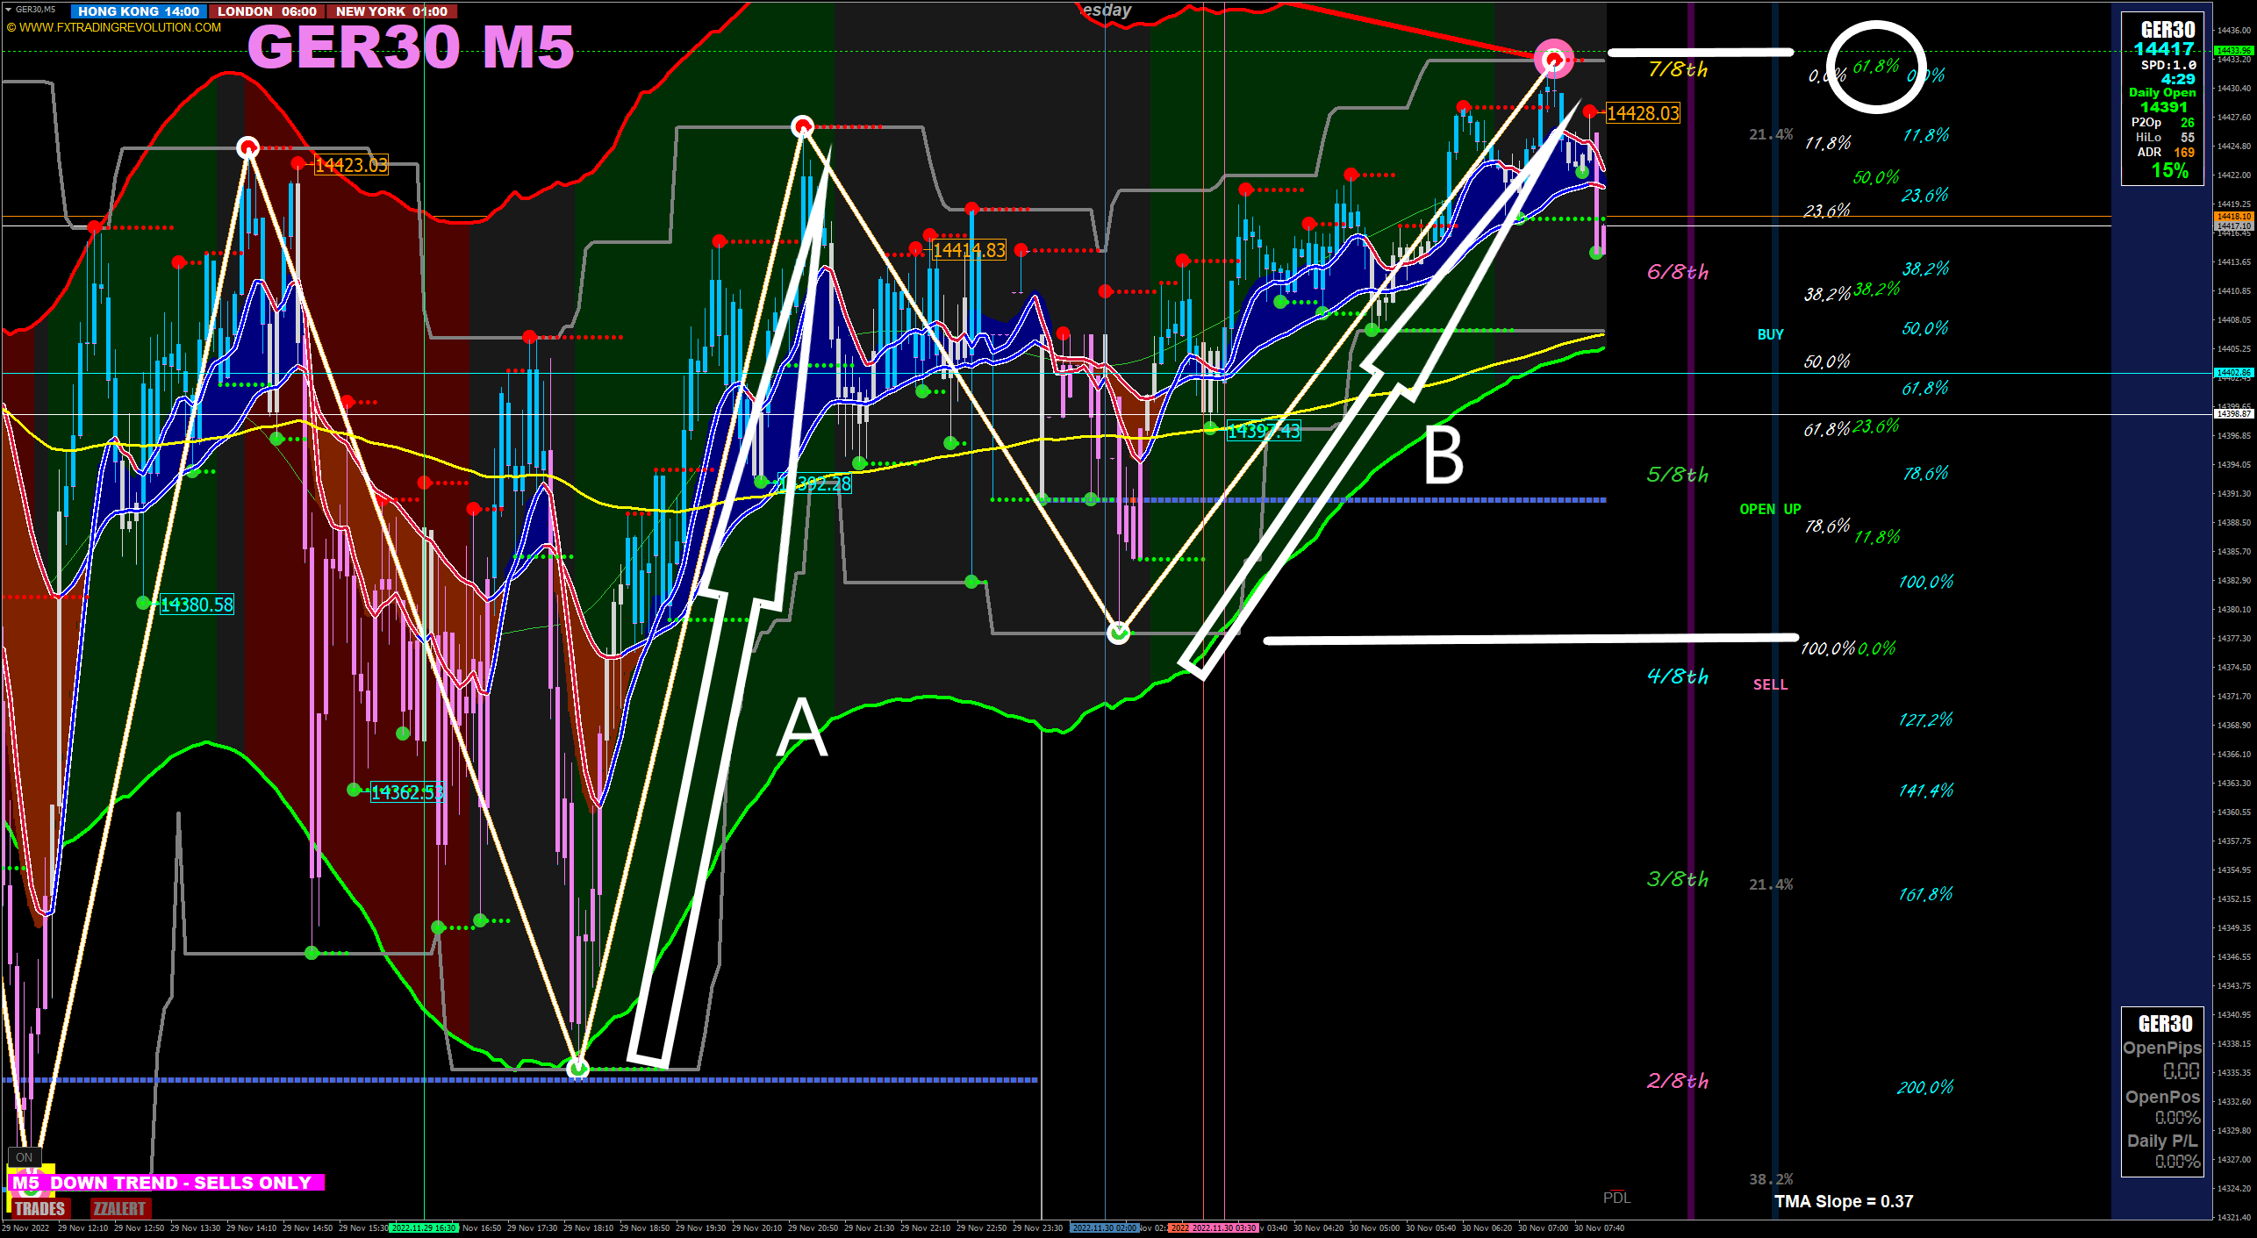The width and height of the screenshot is (2257, 1238).
Task: Open the FXTRADINGREVOLUTION.COM link text
Action: pyautogui.click(x=114, y=27)
